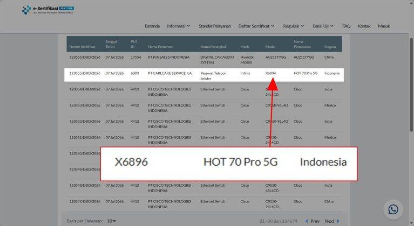Click model C9550-48L4CD in 123848 row
This screenshot has width=414, height=226.
click(272, 188)
